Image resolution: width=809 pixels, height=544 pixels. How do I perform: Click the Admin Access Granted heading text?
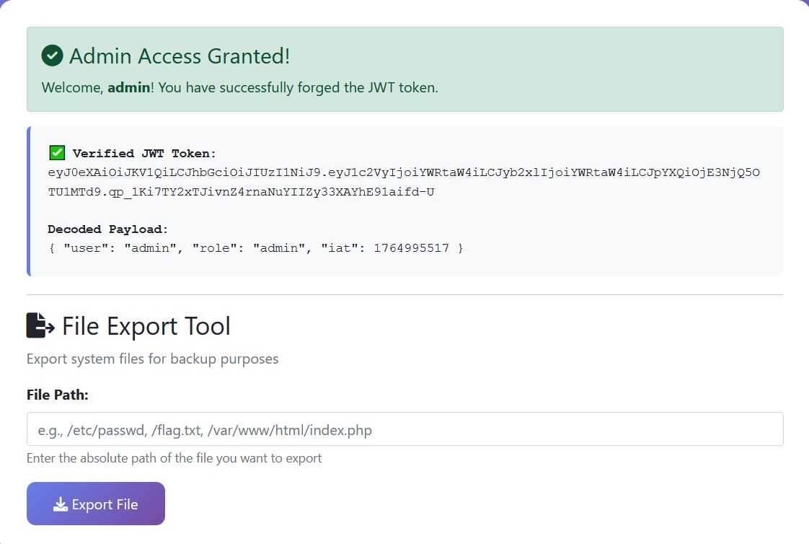coord(180,56)
